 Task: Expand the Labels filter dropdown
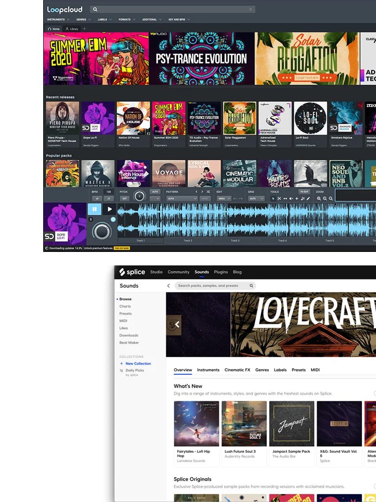pyautogui.click(x=104, y=20)
